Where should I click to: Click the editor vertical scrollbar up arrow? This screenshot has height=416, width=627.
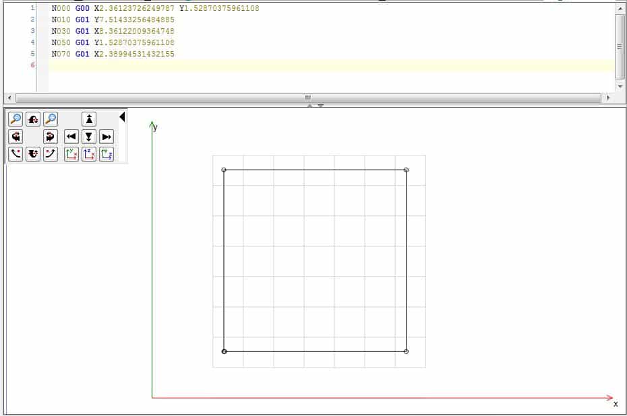pyautogui.click(x=620, y=8)
